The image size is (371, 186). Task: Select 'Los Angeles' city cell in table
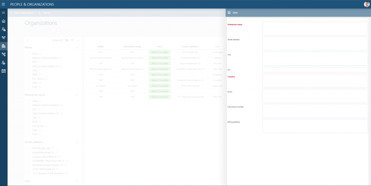tap(217, 52)
